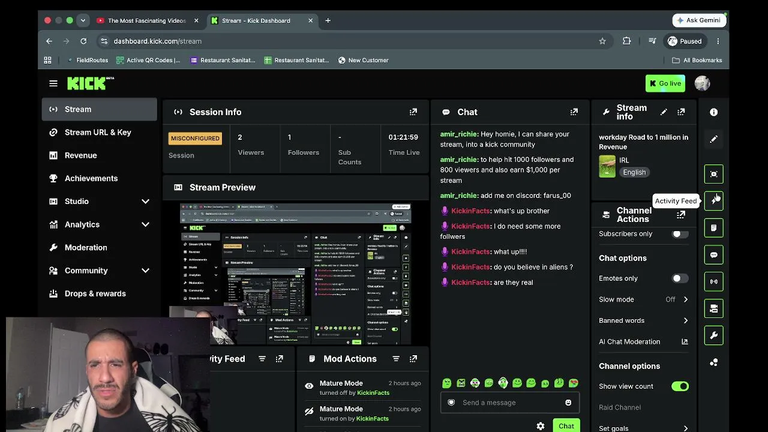Open the FieldRoutes bookmark
Viewport: 768px width, 432px height.
87,60
